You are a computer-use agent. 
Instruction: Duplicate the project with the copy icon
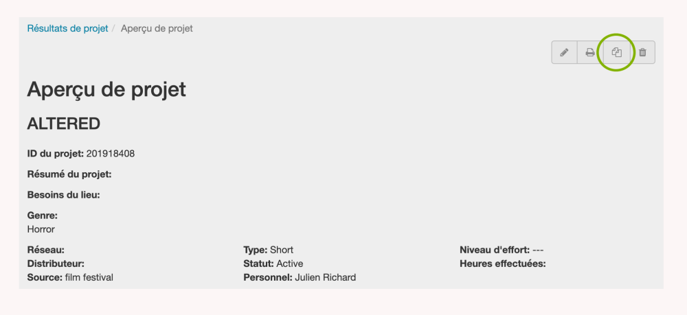(616, 53)
